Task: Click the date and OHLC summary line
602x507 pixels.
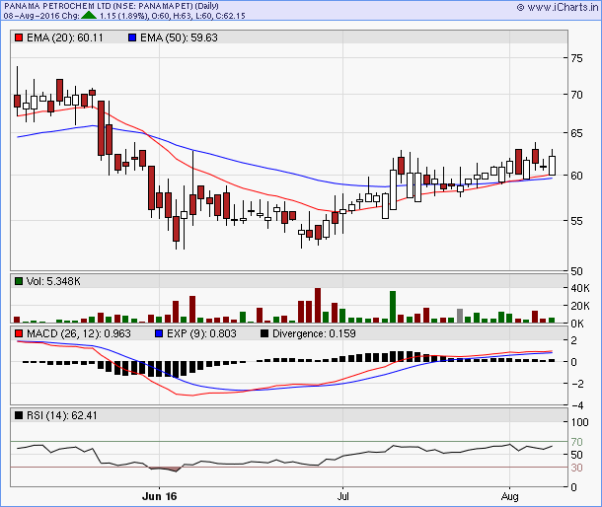Action: click(124, 16)
